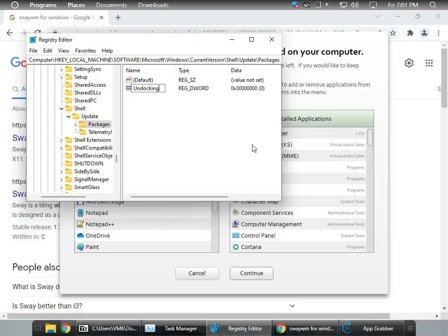This screenshot has width=448, height=336.
Task: Open the Downloads menu in top panel
Action: 153,5
